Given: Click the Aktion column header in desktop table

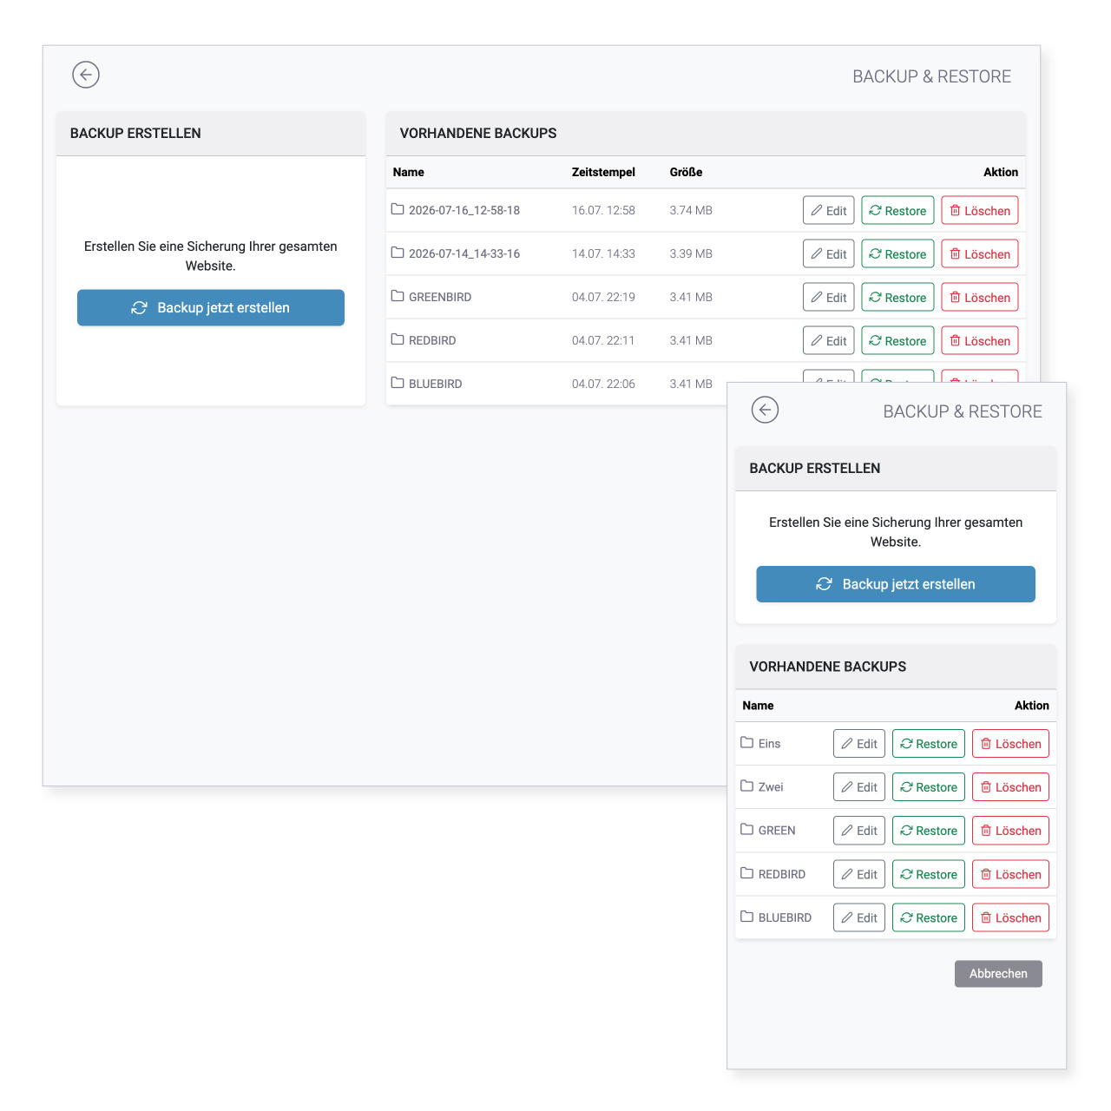Looking at the screenshot, I should tap(1001, 172).
